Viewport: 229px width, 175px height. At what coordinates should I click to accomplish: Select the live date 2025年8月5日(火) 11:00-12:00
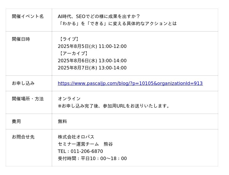(x=92, y=46)
